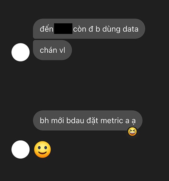Select the message bubble ending with "dùng data"
This screenshot has width=169, height=181.
pyautogui.click(x=89, y=29)
